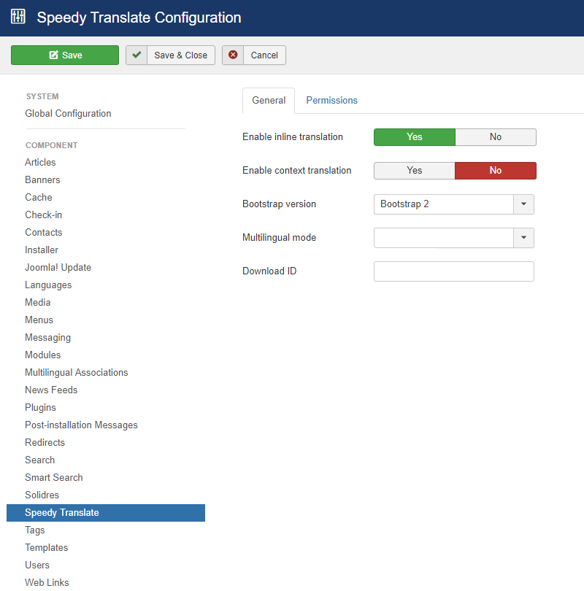Stay on the General tab
584x591 pixels.
click(268, 100)
